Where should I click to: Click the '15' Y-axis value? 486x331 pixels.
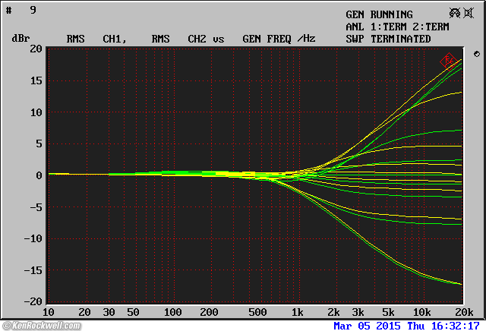click(x=36, y=80)
